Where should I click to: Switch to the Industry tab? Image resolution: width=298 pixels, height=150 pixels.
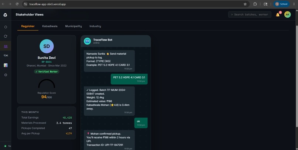[x=95, y=26]
